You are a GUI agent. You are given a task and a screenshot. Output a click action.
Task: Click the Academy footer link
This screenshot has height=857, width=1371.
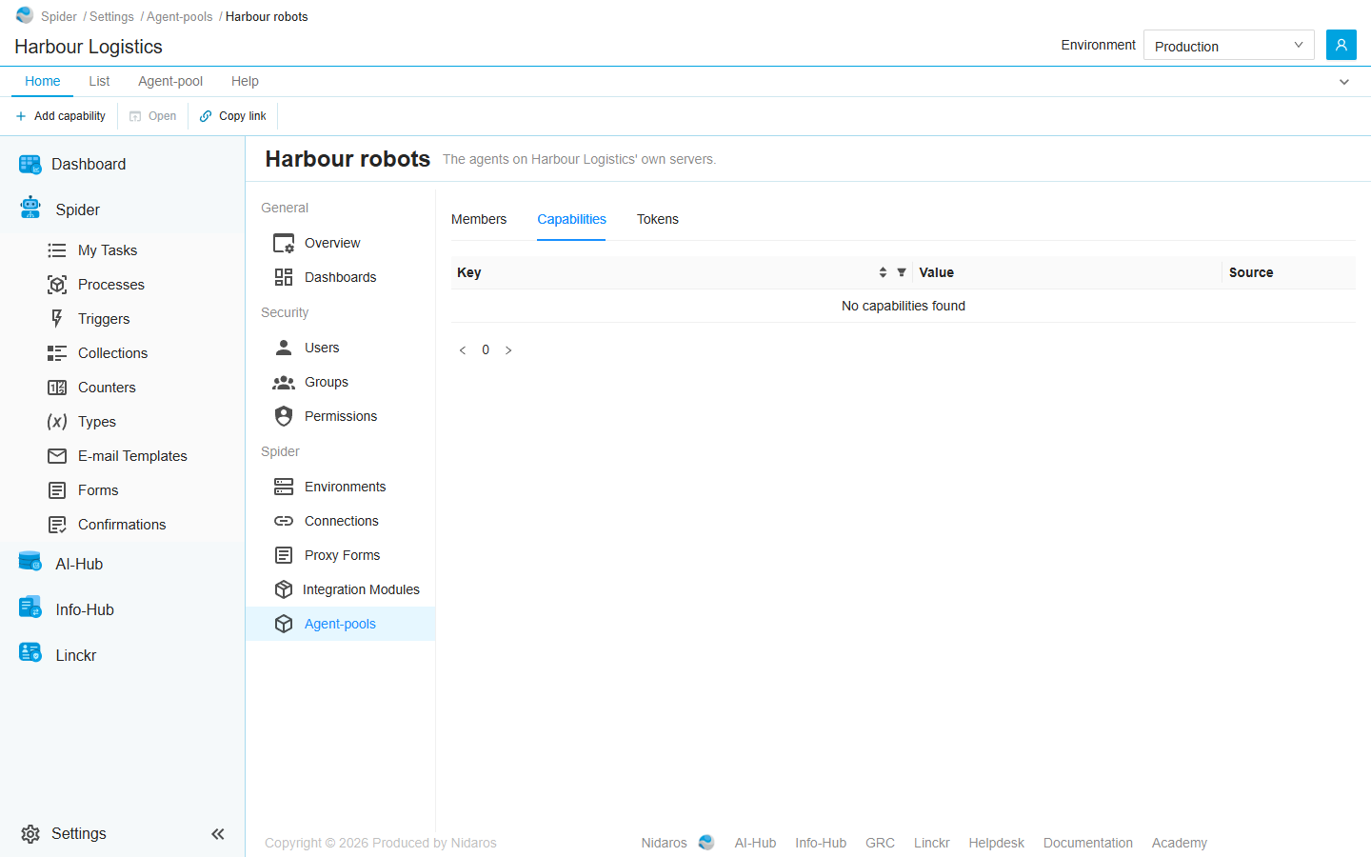(1180, 843)
